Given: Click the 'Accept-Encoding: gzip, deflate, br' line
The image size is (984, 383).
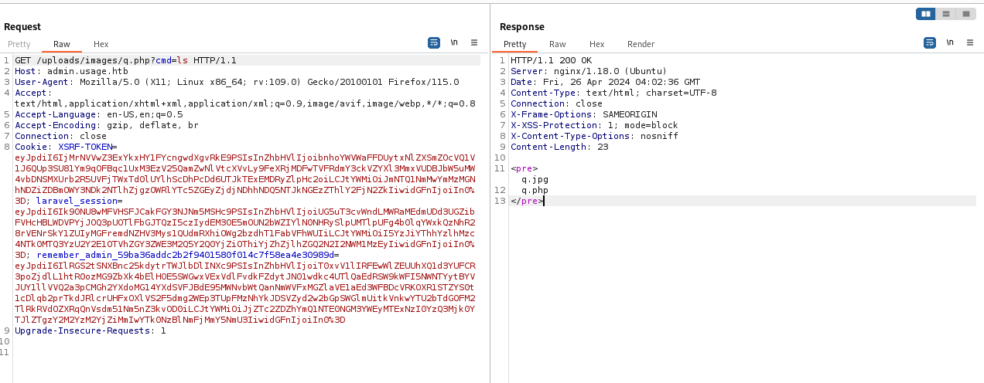Looking at the screenshot, I should (x=107, y=125).
